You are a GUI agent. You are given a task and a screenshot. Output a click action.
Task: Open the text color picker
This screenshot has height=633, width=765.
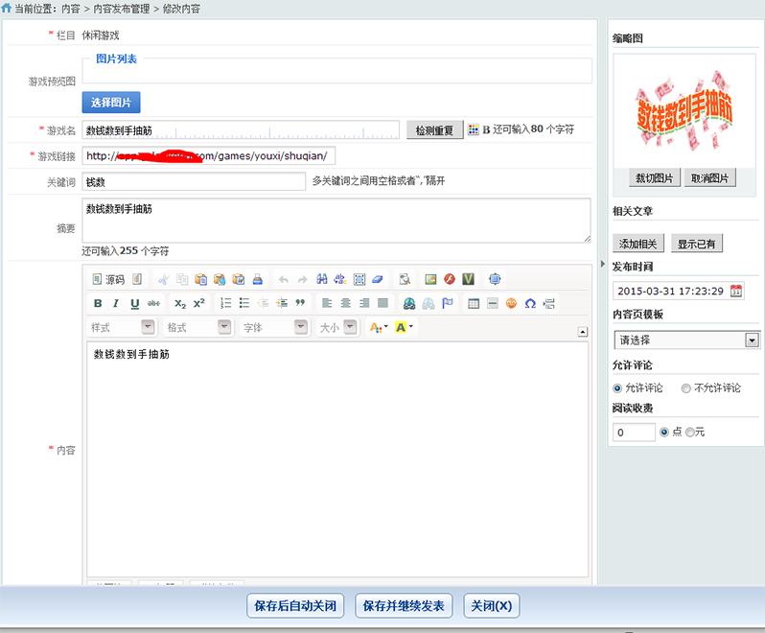point(379,327)
